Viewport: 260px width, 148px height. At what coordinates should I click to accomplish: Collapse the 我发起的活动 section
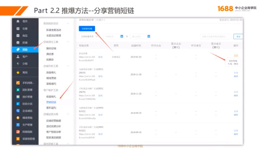(x=68, y=23)
